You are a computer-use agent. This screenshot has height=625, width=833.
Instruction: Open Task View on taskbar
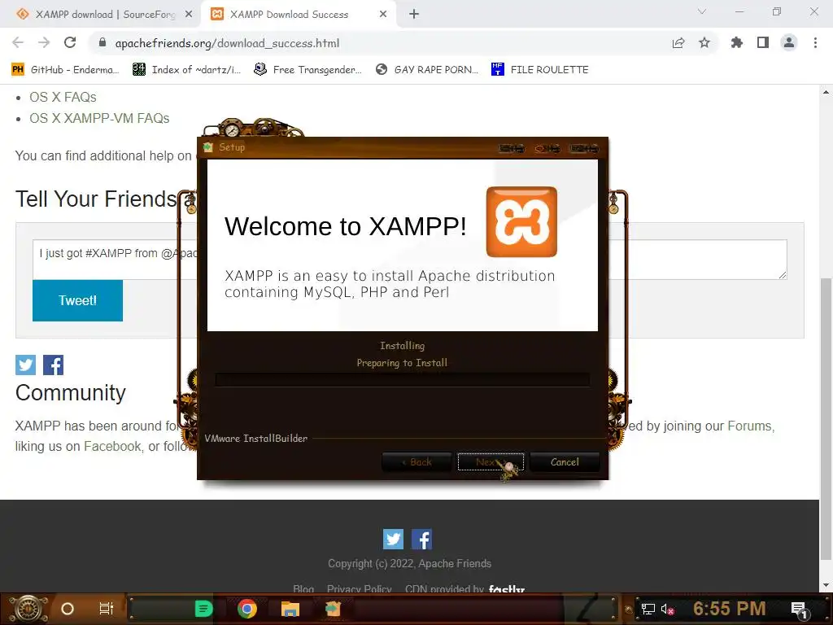(107, 609)
